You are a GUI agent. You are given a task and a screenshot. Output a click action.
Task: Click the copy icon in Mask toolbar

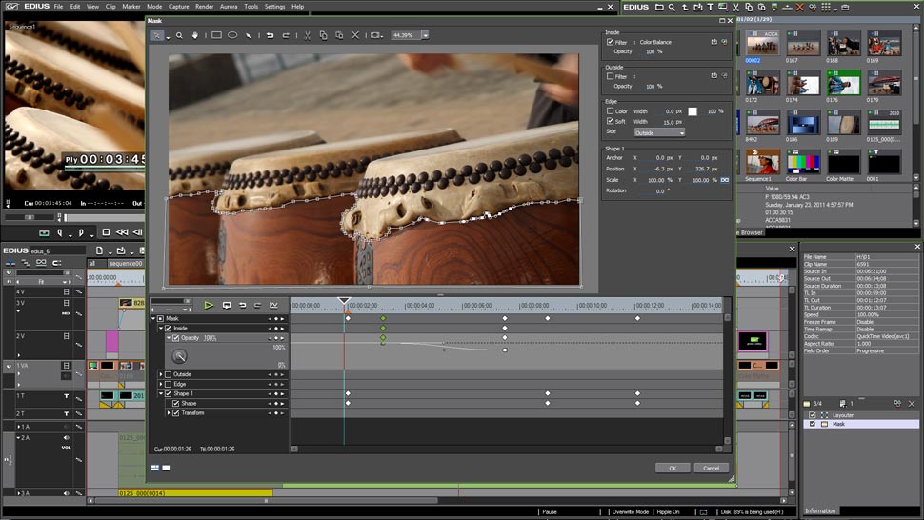pyautogui.click(x=323, y=35)
